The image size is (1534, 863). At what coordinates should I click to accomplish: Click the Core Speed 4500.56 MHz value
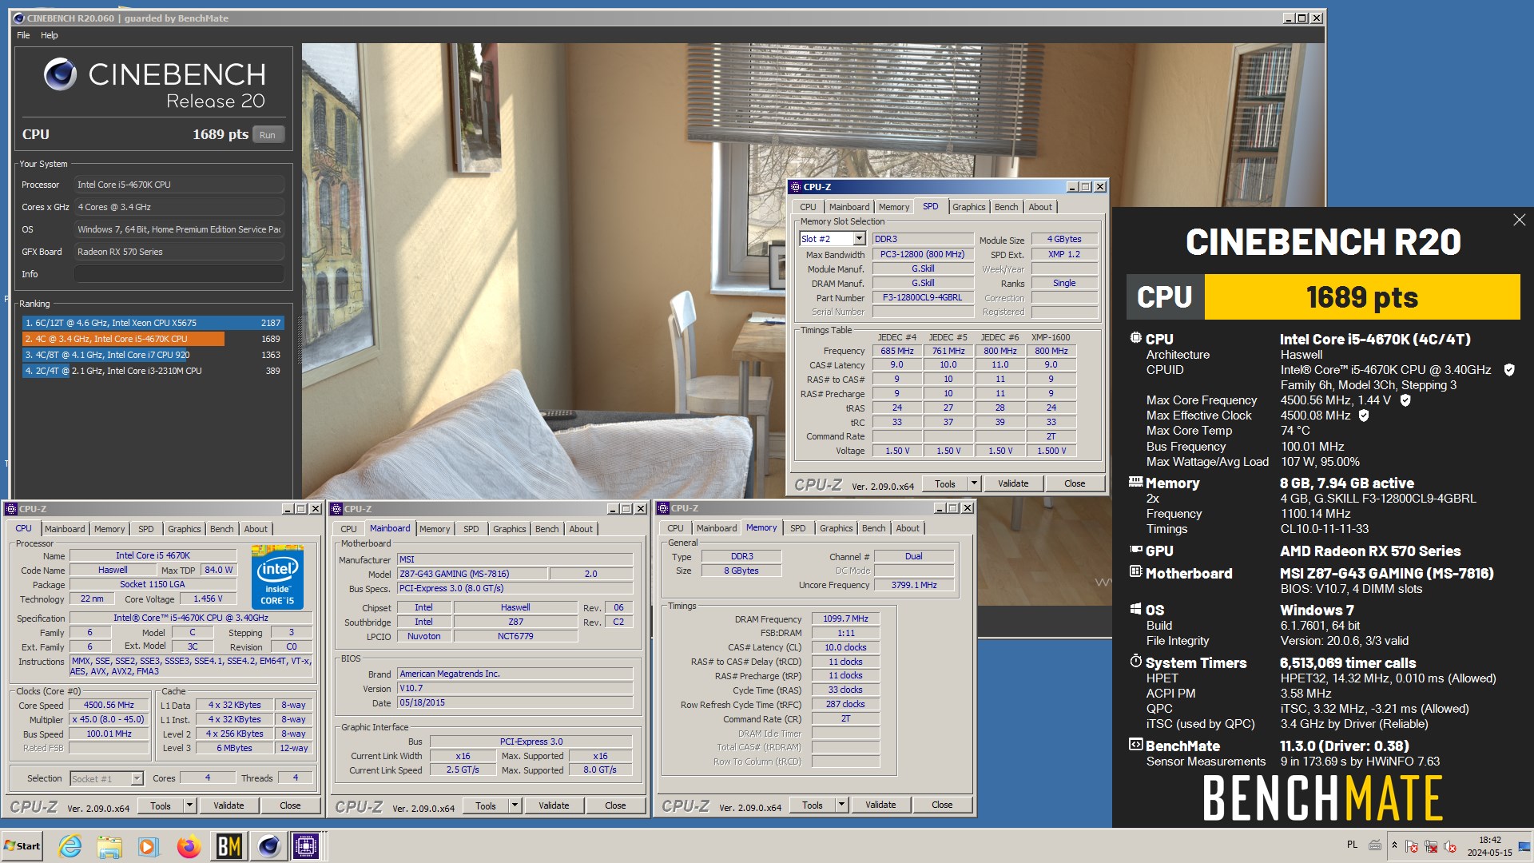tap(109, 705)
